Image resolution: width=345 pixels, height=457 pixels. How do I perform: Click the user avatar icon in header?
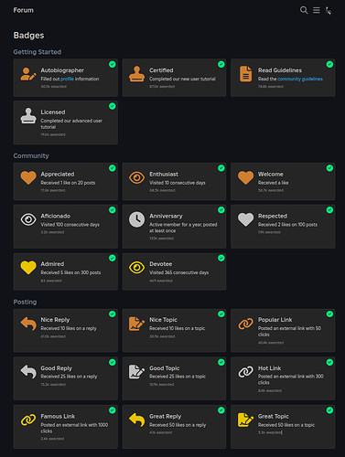click(x=329, y=11)
